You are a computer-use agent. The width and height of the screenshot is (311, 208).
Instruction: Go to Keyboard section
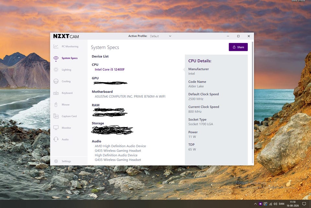tap(67, 93)
